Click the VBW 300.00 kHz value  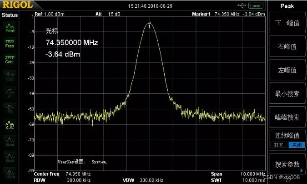(x=151, y=180)
